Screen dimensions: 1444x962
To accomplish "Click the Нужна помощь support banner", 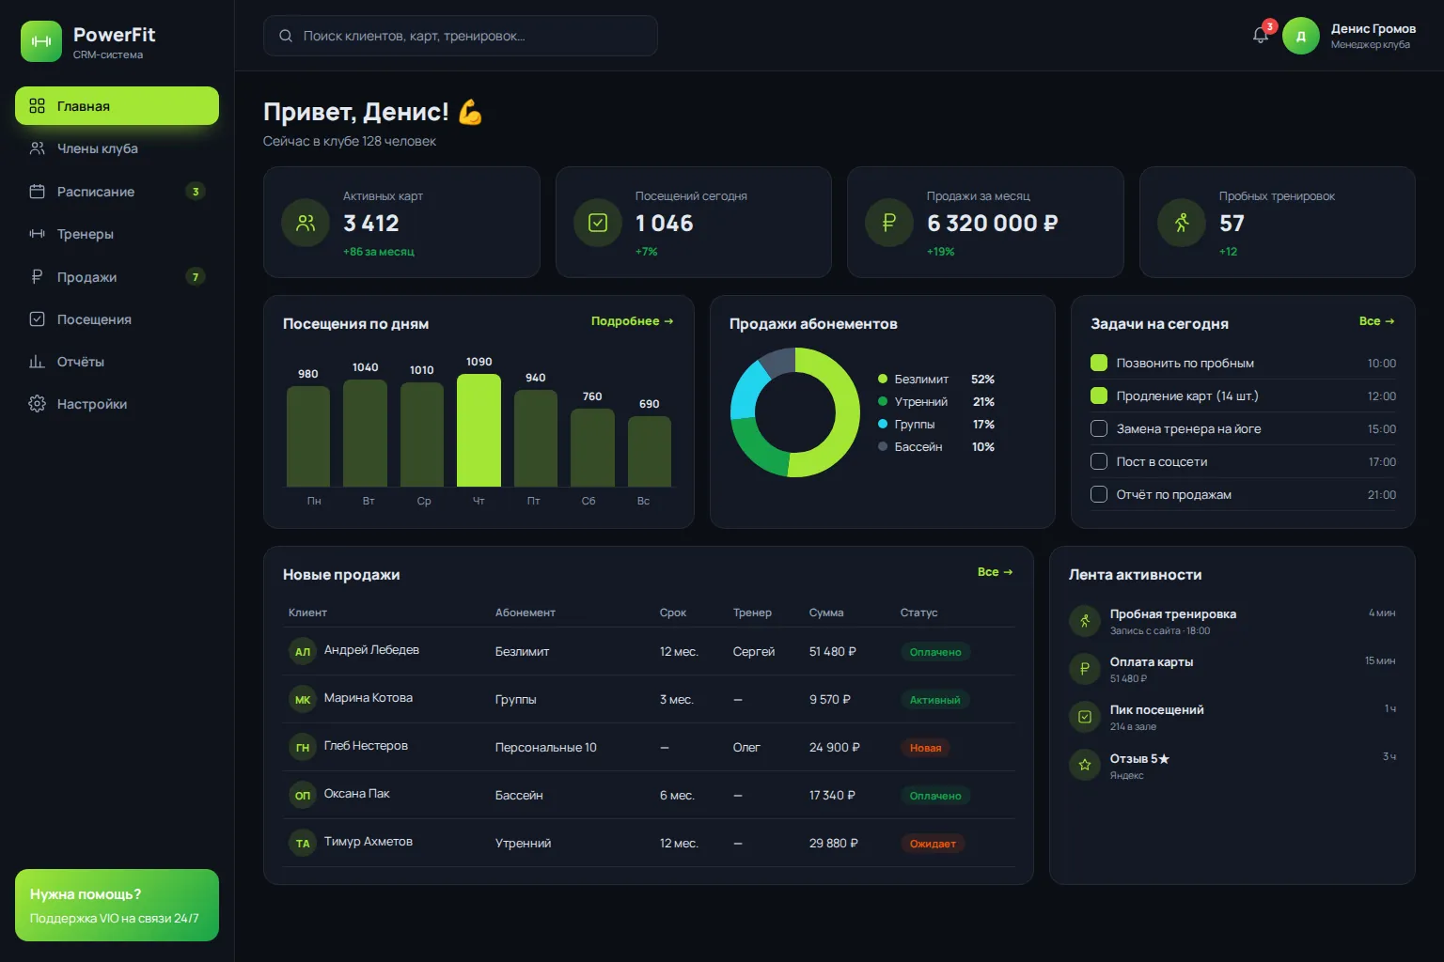I will [117, 905].
